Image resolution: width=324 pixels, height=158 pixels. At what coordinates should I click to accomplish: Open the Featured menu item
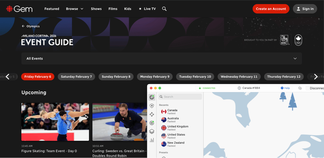pyautogui.click(x=52, y=9)
